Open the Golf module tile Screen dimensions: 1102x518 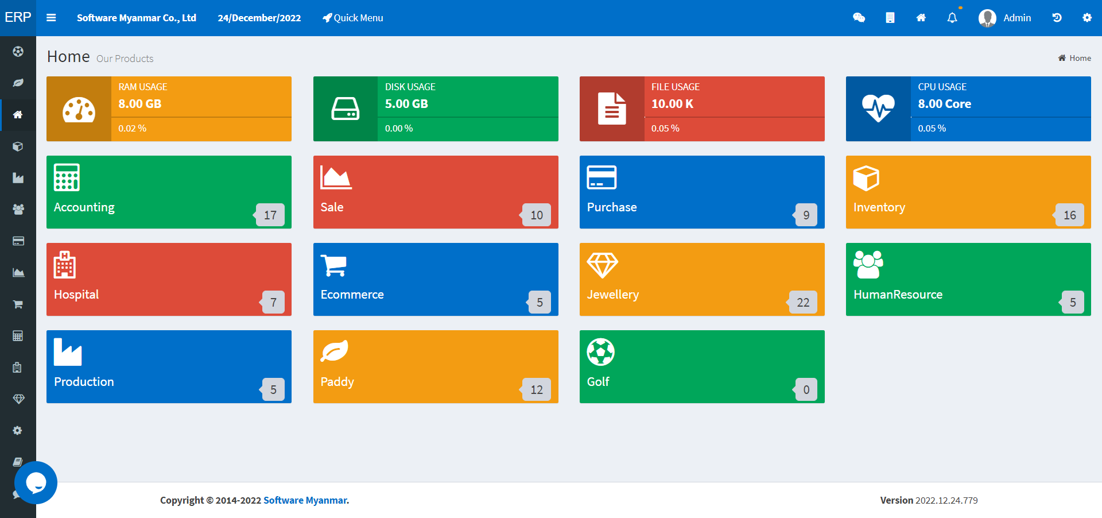pos(702,366)
